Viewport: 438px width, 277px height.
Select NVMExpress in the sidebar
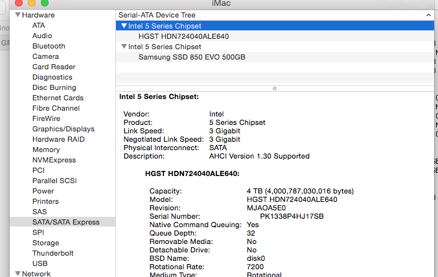54,160
